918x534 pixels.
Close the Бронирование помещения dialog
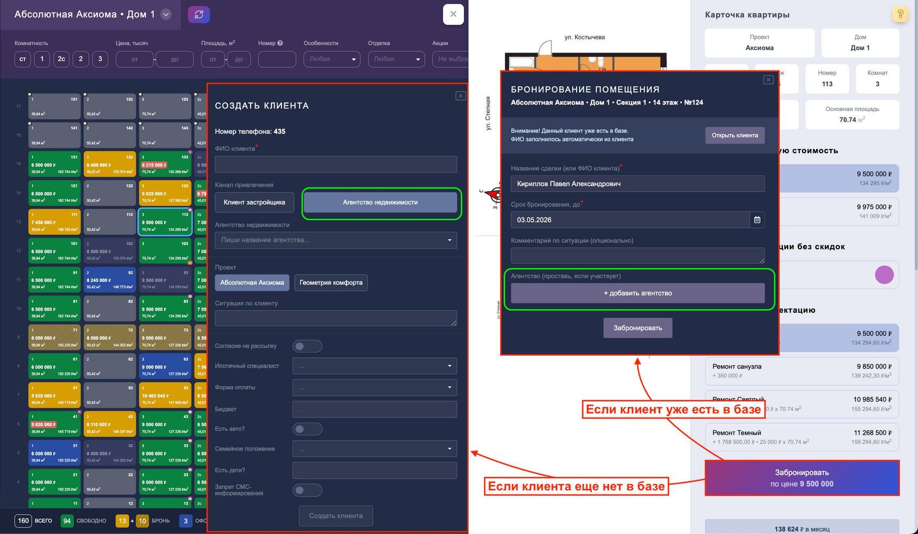768,80
